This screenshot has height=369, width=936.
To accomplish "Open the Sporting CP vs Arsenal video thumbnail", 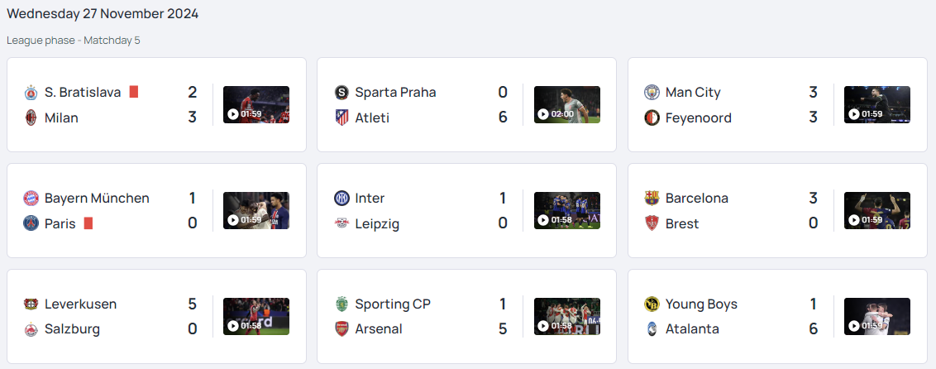I will [x=567, y=316].
